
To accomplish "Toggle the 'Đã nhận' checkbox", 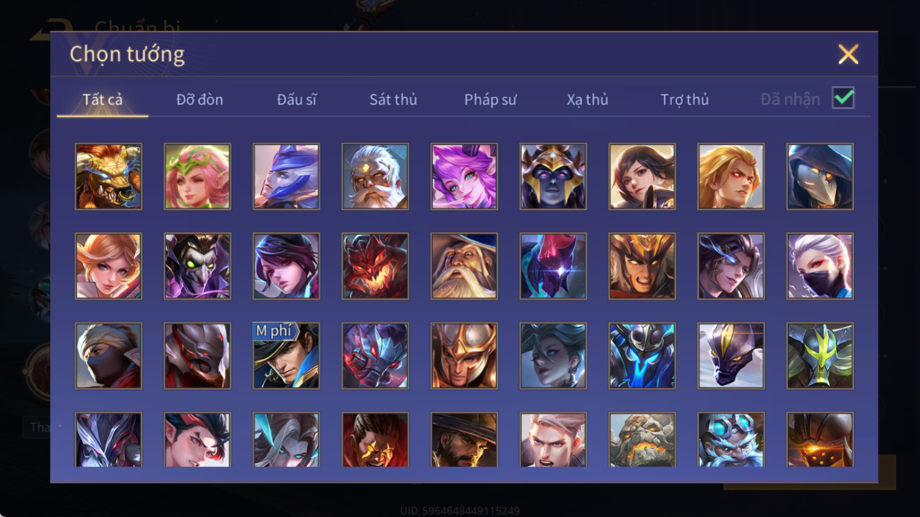I will pyautogui.click(x=843, y=98).
